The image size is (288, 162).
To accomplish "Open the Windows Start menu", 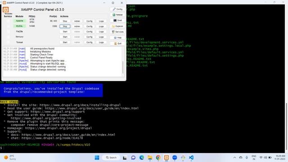I will coord(97,157).
